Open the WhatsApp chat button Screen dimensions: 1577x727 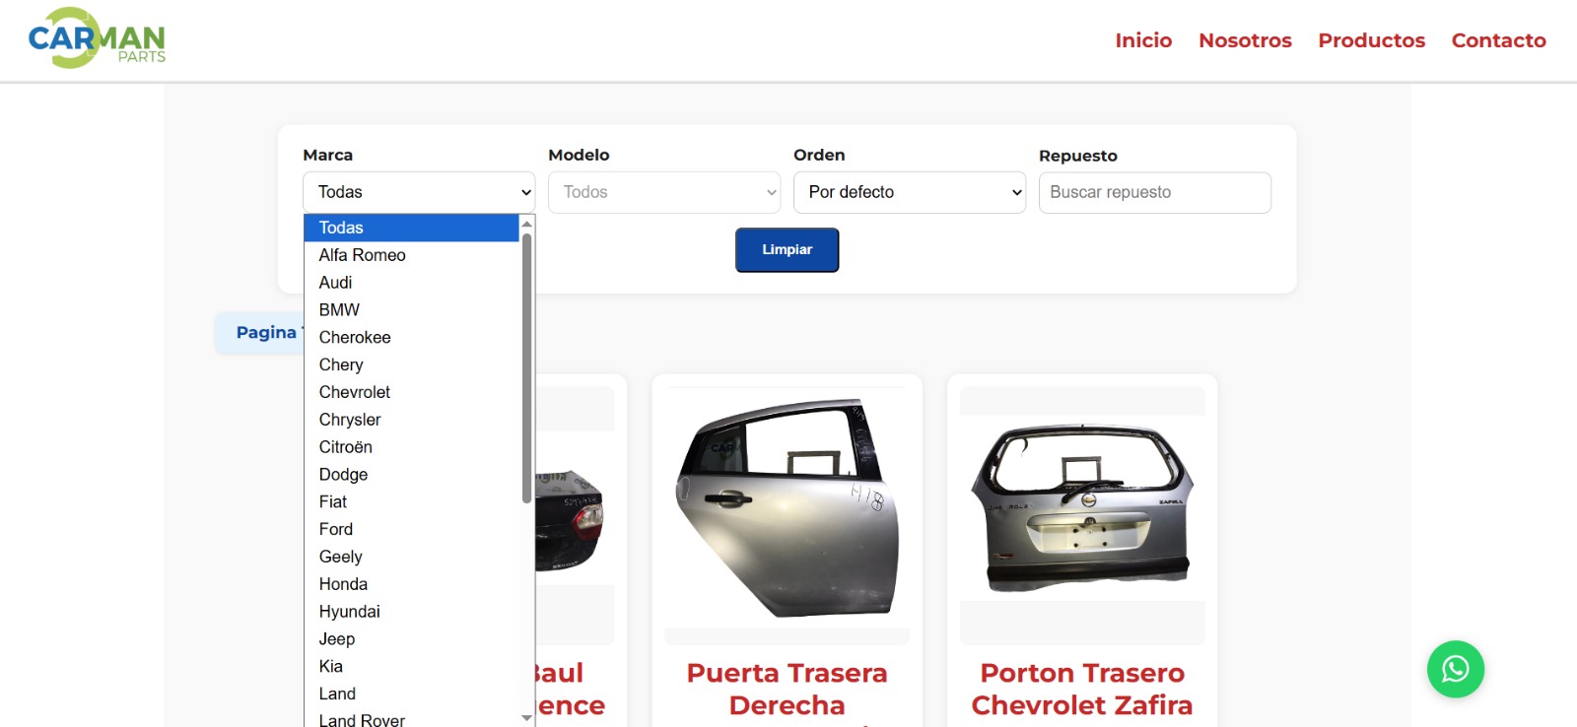tap(1455, 670)
